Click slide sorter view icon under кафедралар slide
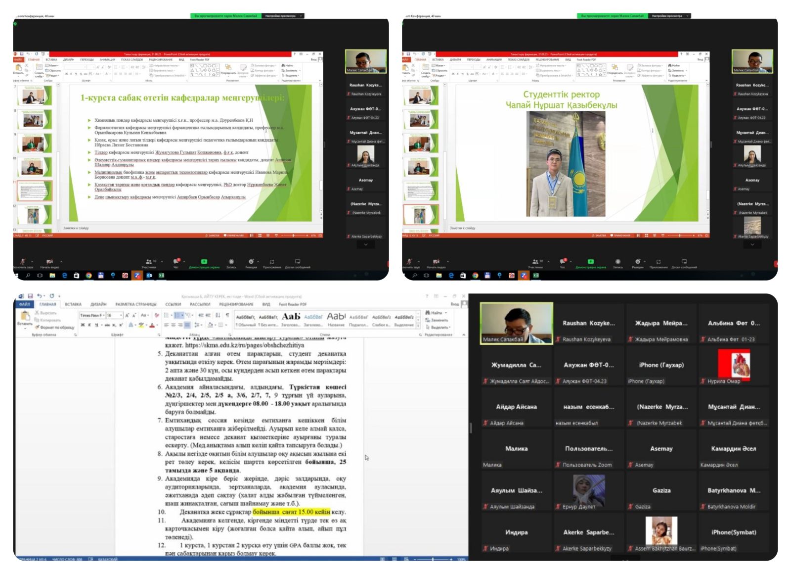The image size is (791, 574). point(260,236)
